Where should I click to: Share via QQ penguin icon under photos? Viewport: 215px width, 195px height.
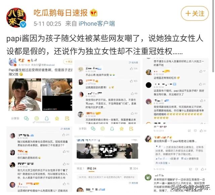point(47,118)
